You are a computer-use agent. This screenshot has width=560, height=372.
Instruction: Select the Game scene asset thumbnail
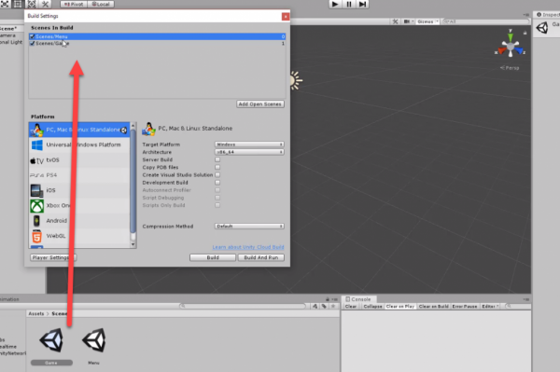click(x=51, y=340)
